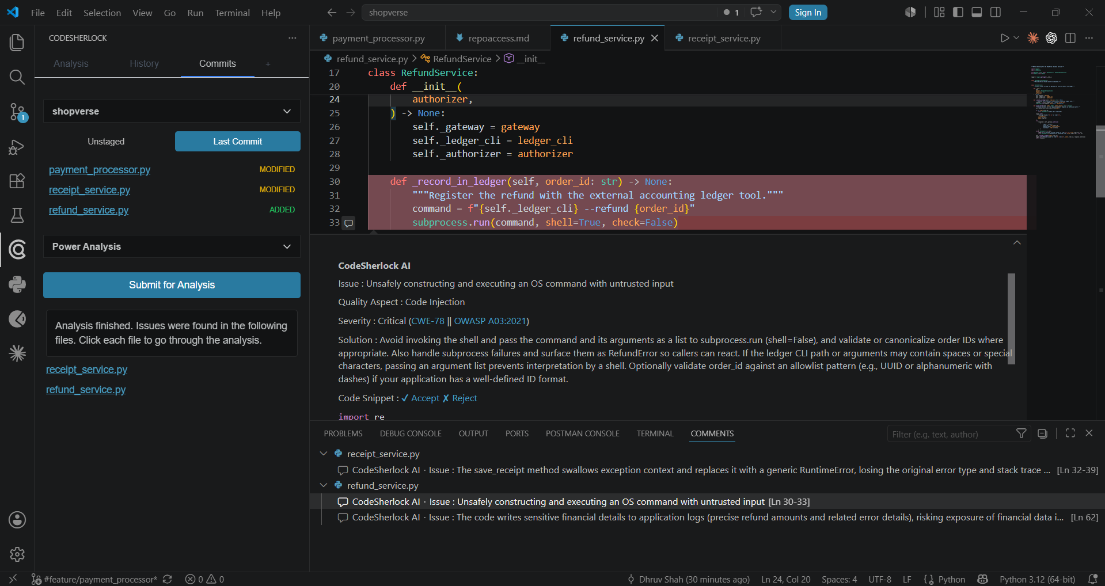Switch to the Analysis tab
This screenshot has height=586, width=1105.
[71, 63]
